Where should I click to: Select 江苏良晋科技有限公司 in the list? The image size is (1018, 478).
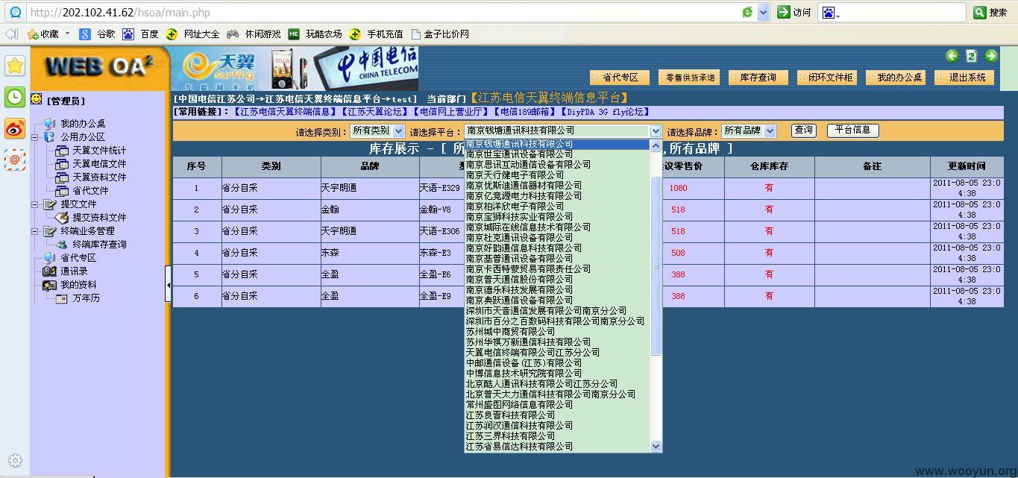(557, 415)
